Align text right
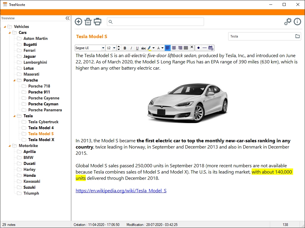The width and height of the screenshot is (305, 228). [x=180, y=48]
